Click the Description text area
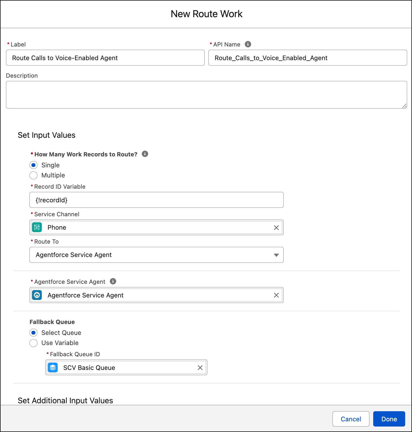The height and width of the screenshot is (432, 412). click(x=207, y=95)
